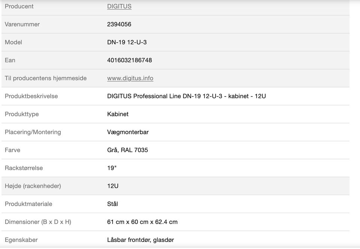
Task: Click the Låsbar frontdør, glasdør value
Action: click(x=141, y=240)
